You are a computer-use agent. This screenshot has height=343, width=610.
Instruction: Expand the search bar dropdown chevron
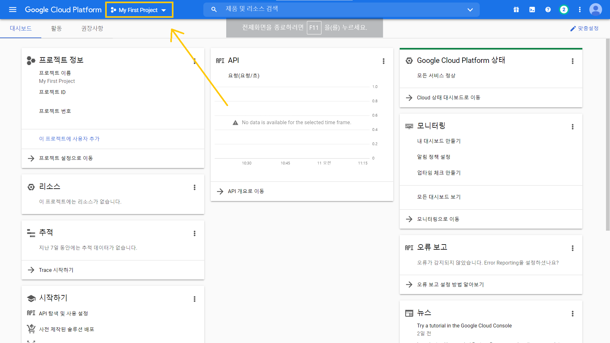coord(470,10)
